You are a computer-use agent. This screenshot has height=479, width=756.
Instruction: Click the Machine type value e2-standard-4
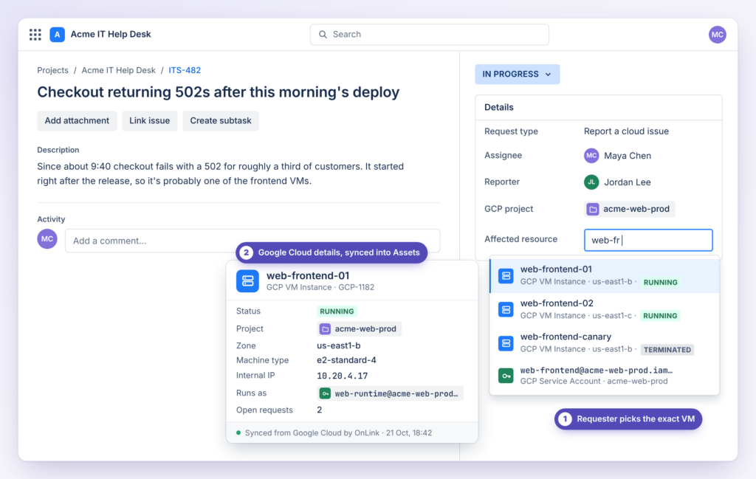347,360
